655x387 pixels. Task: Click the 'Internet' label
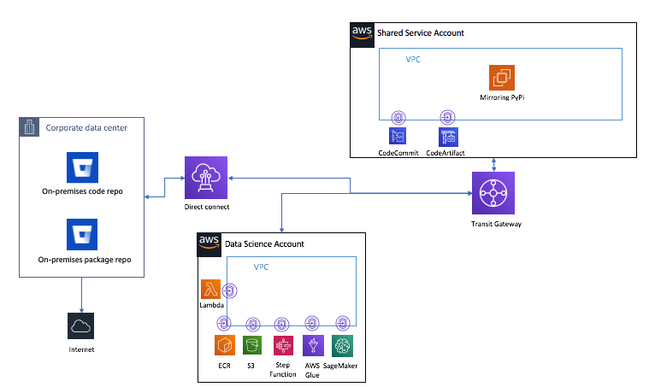pyautogui.click(x=81, y=349)
